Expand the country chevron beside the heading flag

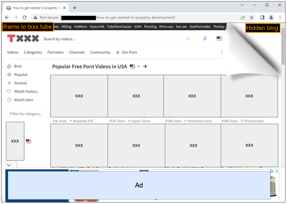coord(138,67)
